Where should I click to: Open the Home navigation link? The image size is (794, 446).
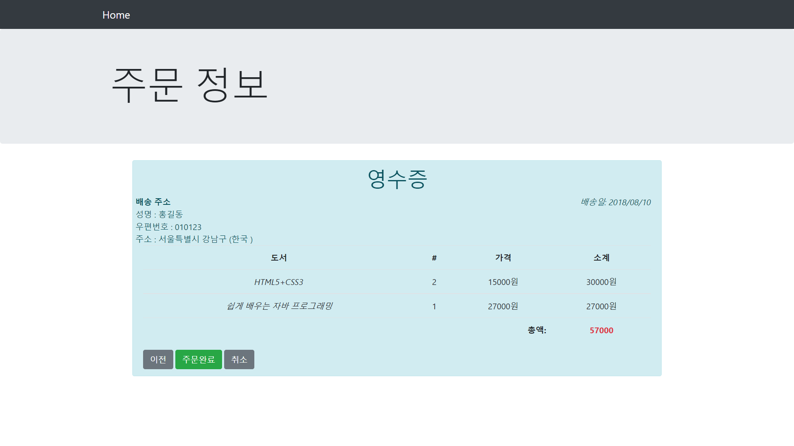click(116, 15)
